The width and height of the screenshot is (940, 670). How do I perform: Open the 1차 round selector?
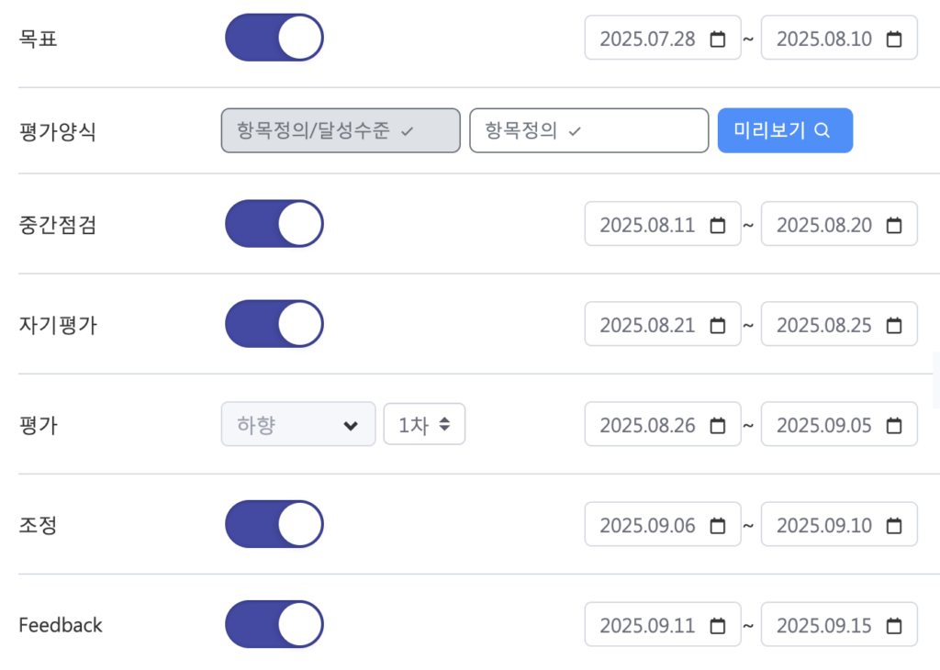[424, 425]
